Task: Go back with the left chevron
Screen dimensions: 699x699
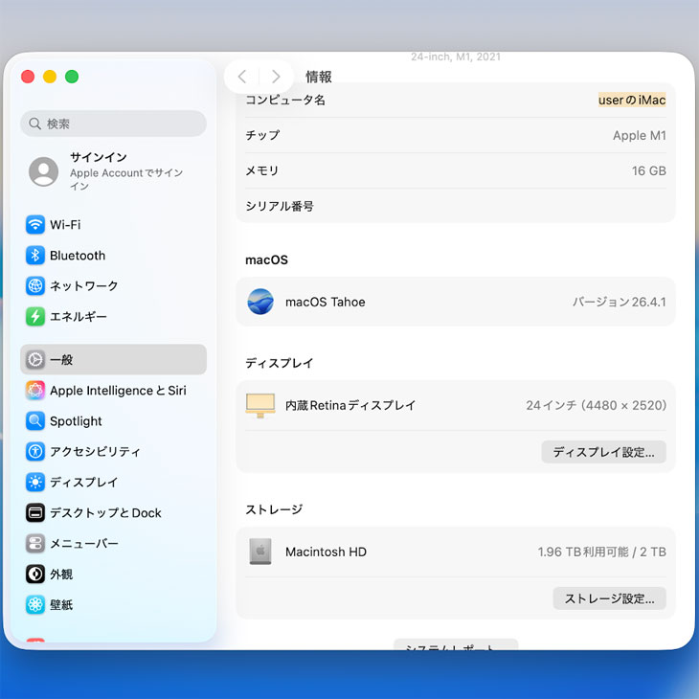Action: (x=242, y=77)
